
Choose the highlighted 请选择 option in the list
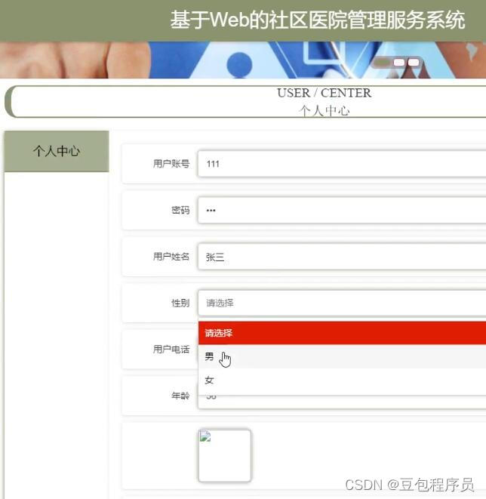coord(342,333)
